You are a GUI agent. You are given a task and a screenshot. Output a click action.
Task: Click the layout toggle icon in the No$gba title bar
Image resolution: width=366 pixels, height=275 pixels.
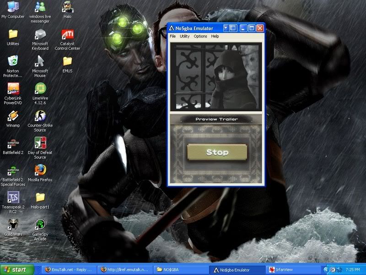click(233, 28)
